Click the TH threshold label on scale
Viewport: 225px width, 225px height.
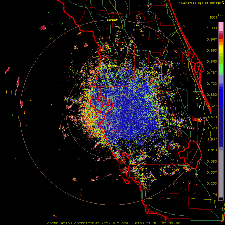click(x=215, y=194)
